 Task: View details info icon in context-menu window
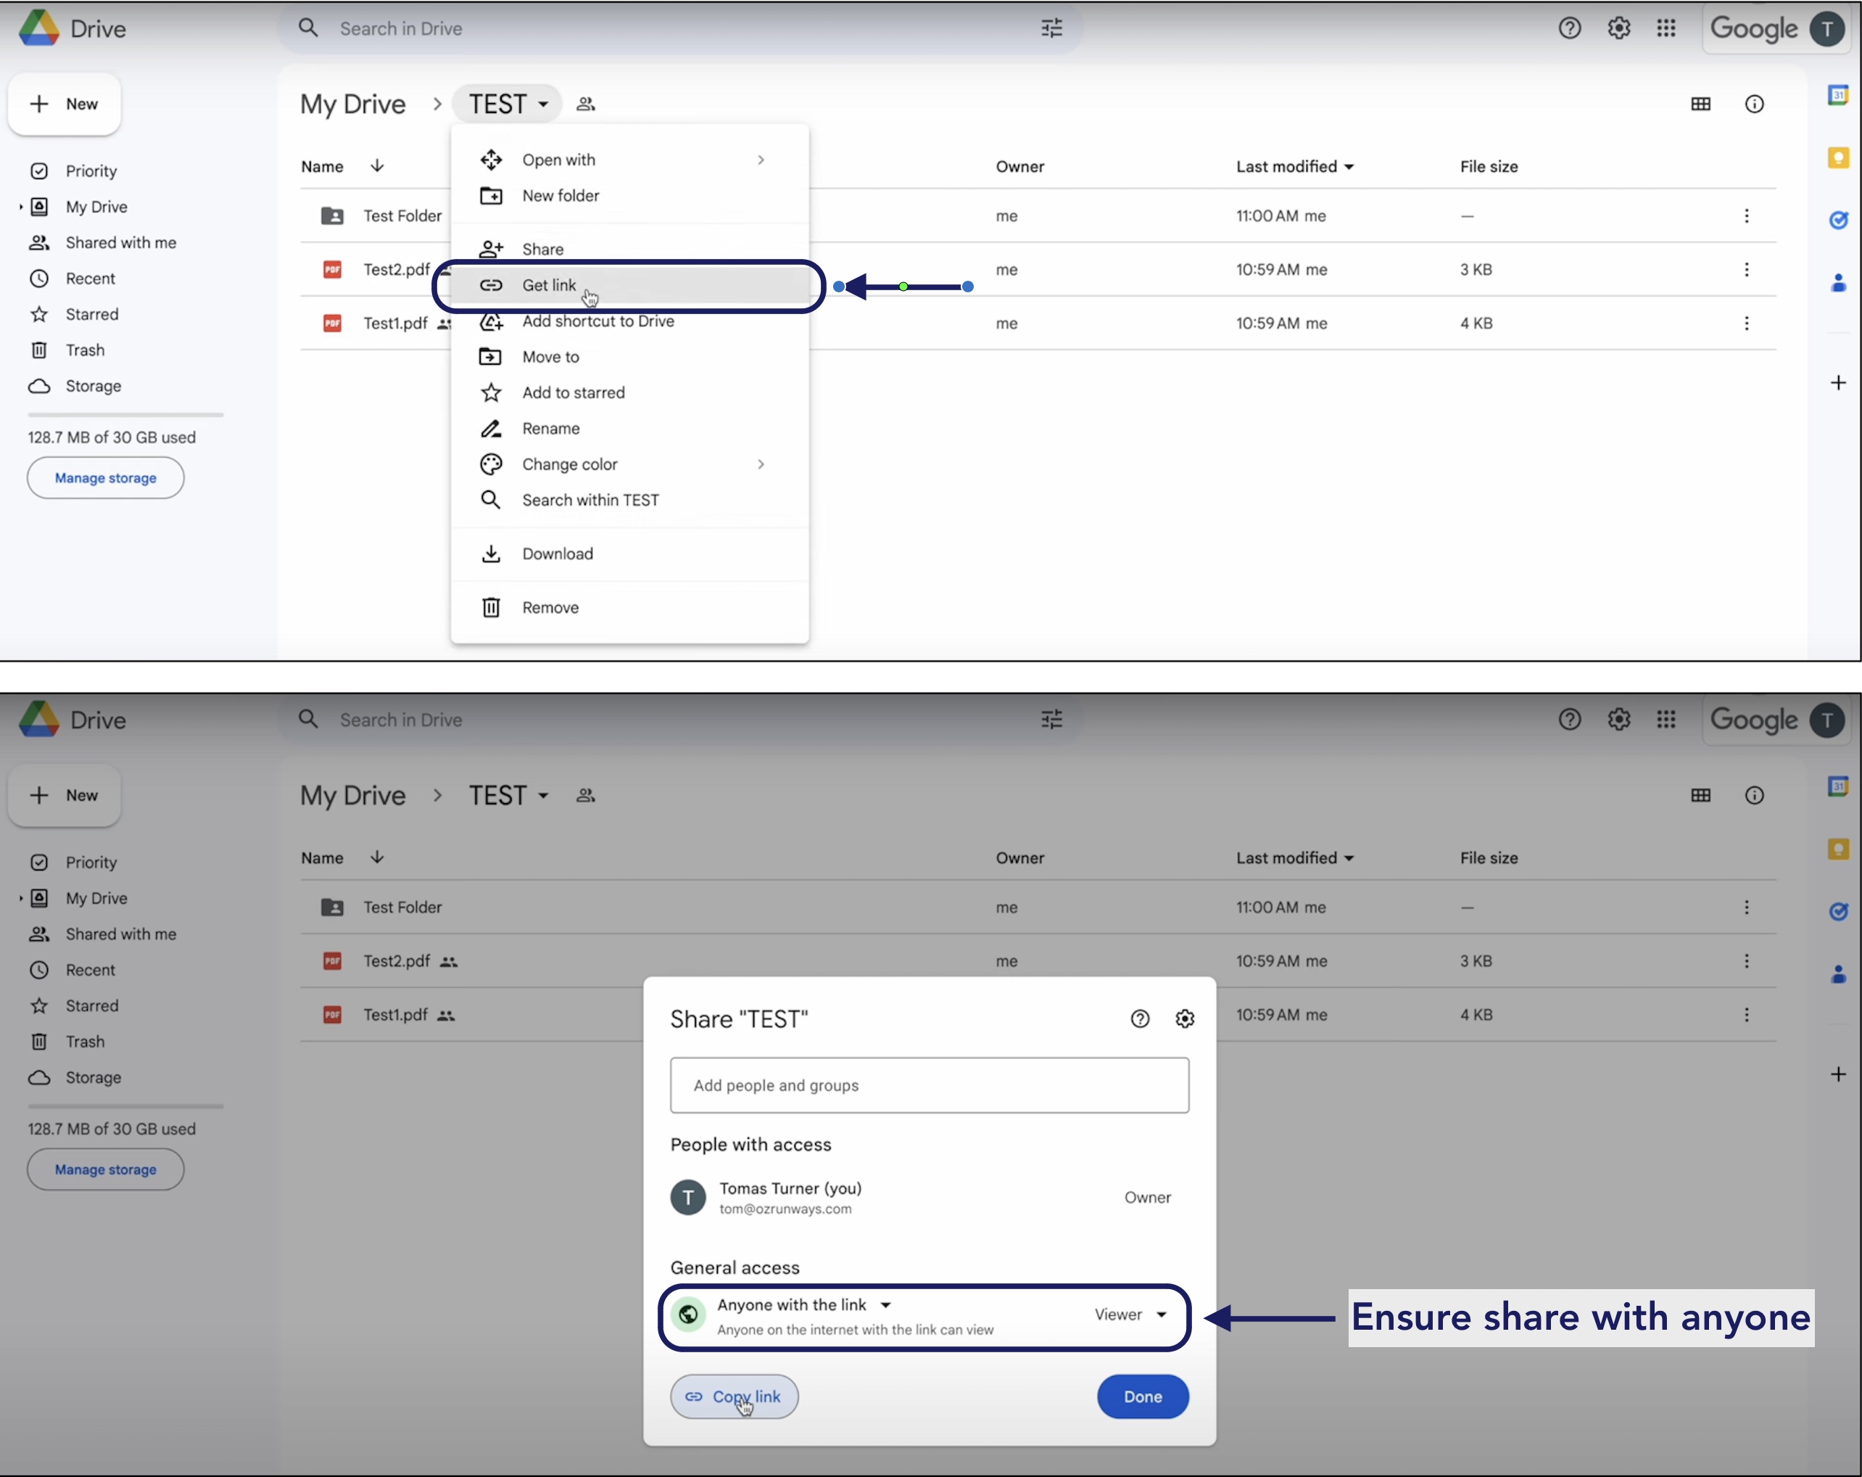1754,104
